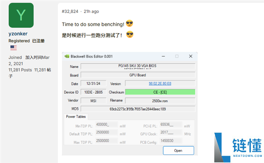Select the Power Tables tab
264x163 pixels.
click(x=76, y=117)
